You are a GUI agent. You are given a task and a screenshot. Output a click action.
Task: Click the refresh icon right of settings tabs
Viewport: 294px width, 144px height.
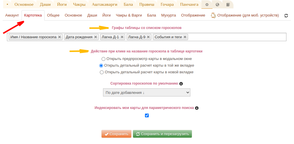286,15
